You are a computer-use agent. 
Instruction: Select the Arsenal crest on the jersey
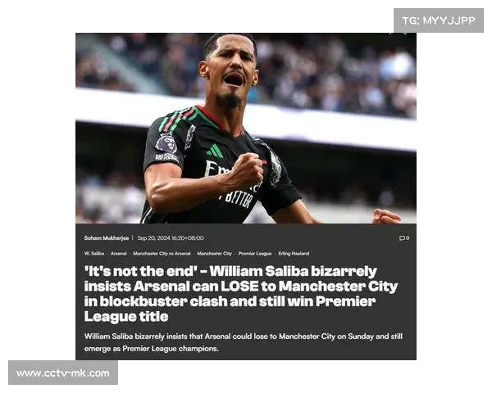(276, 169)
